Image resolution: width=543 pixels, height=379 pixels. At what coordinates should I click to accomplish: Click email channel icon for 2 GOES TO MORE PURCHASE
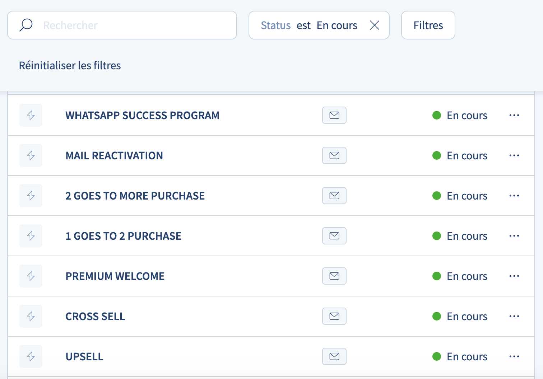click(x=334, y=196)
